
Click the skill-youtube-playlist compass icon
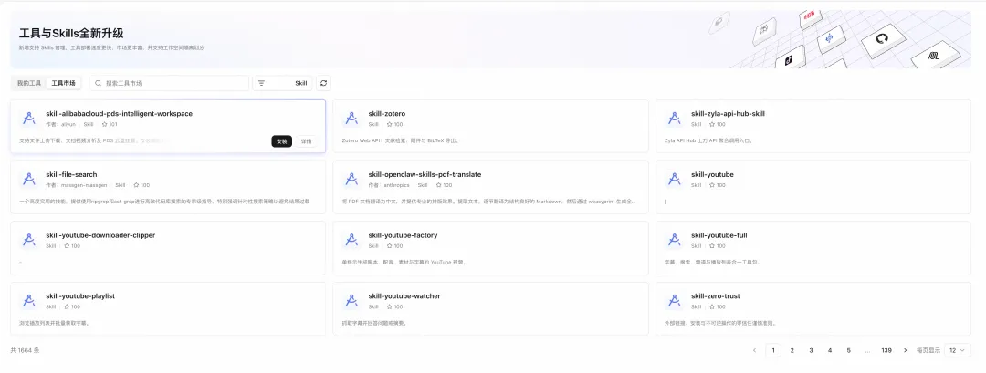pos(28,302)
